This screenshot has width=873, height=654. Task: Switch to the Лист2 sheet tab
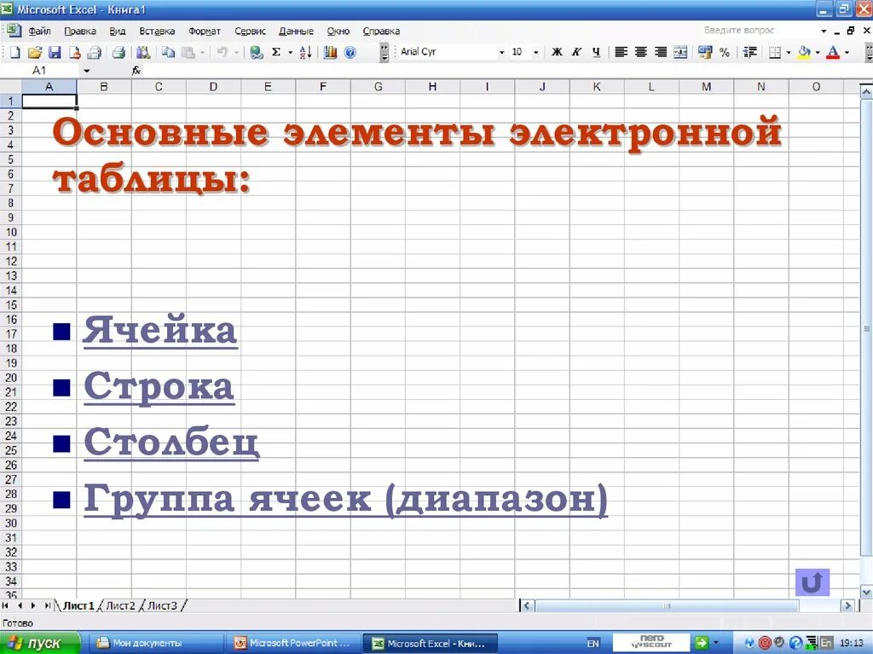pos(120,605)
